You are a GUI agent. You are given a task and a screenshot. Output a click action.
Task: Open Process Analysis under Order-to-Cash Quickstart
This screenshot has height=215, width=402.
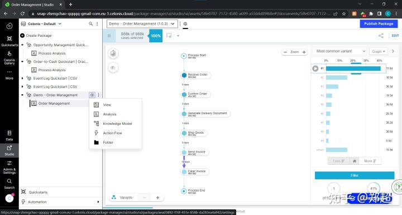[52, 70]
